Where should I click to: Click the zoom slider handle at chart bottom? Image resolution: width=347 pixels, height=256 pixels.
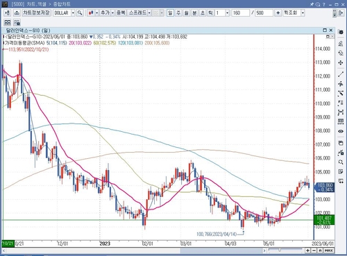(280, 250)
